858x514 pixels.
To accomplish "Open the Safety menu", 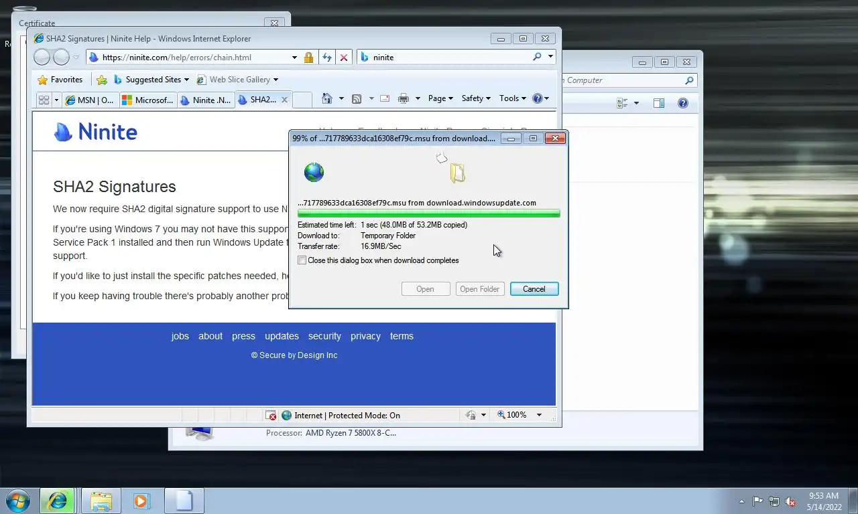I will tap(476, 98).
